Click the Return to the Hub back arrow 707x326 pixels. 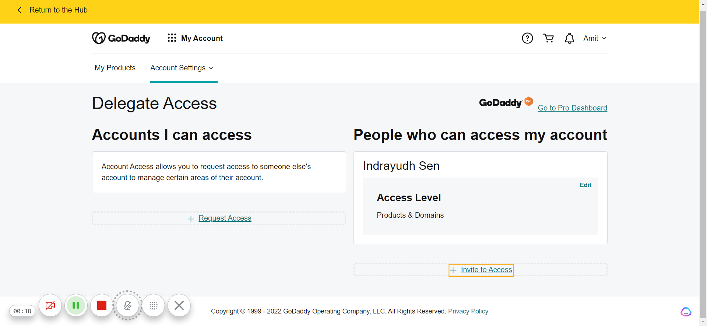pos(20,10)
